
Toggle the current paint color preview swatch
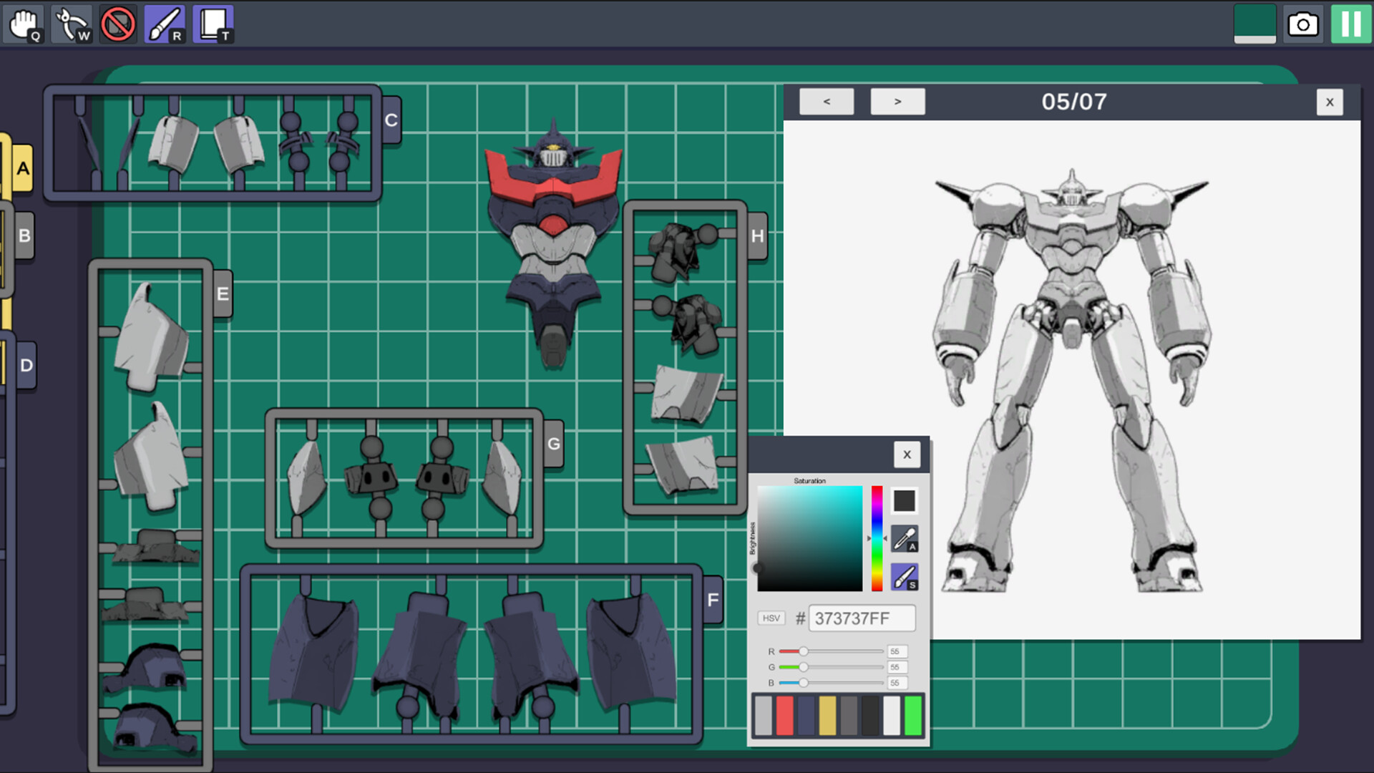[x=905, y=501]
